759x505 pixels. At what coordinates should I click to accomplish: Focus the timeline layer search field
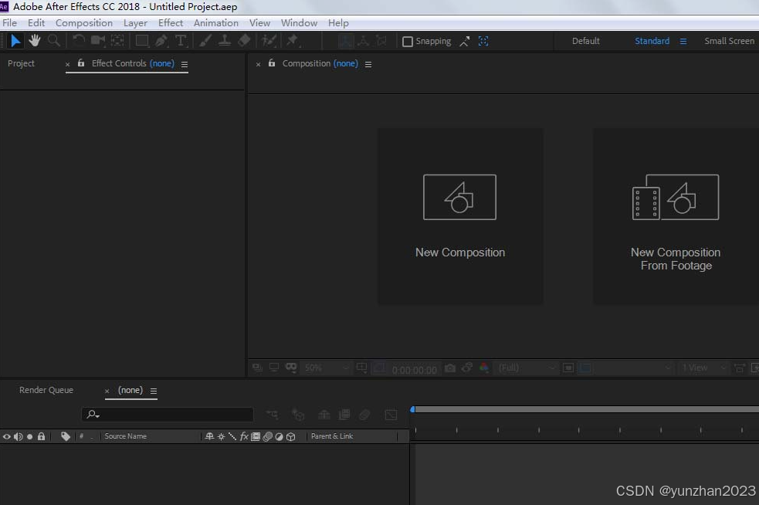click(168, 415)
